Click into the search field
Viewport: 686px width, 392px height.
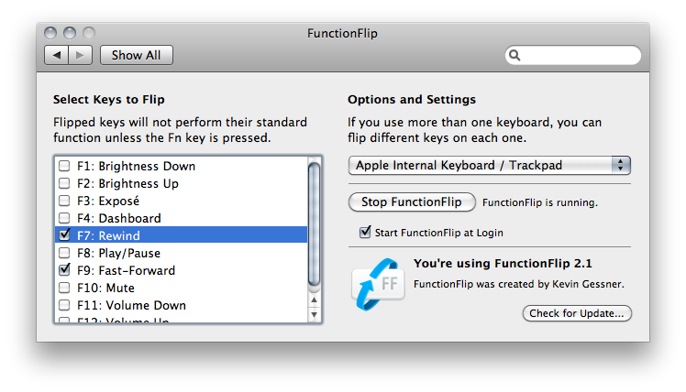(580, 55)
